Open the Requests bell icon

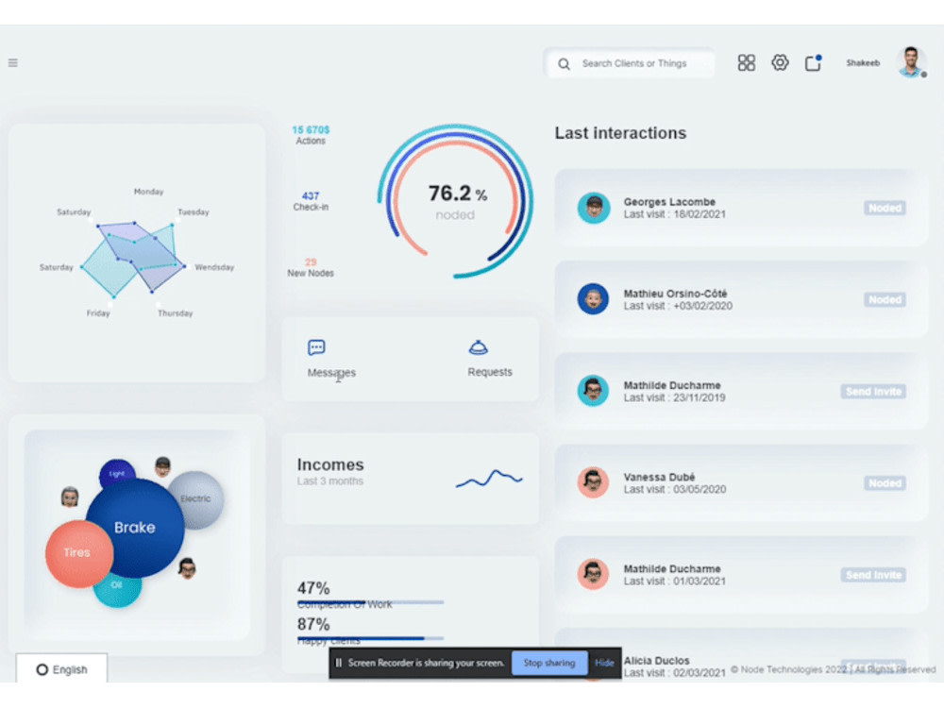[x=478, y=347]
